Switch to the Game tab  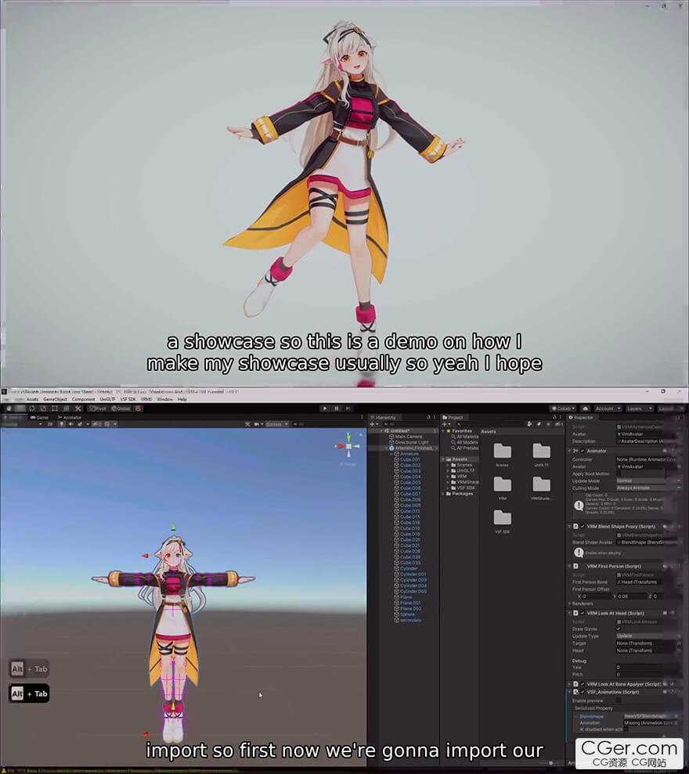click(x=39, y=417)
